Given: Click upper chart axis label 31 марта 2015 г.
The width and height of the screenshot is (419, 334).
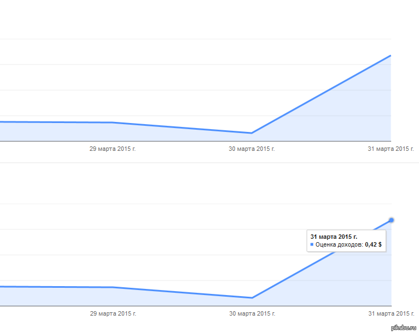Looking at the screenshot, I should click(391, 149).
